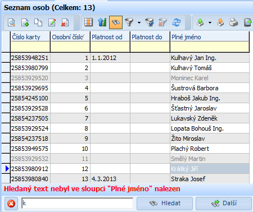The width and height of the screenshot is (253, 212).
Task: Click the Další next result button
Action: point(224,203)
